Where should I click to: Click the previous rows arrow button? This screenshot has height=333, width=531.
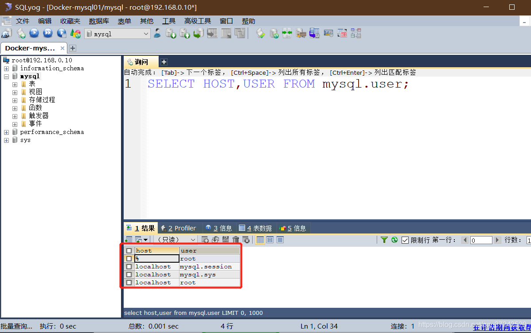coord(465,240)
